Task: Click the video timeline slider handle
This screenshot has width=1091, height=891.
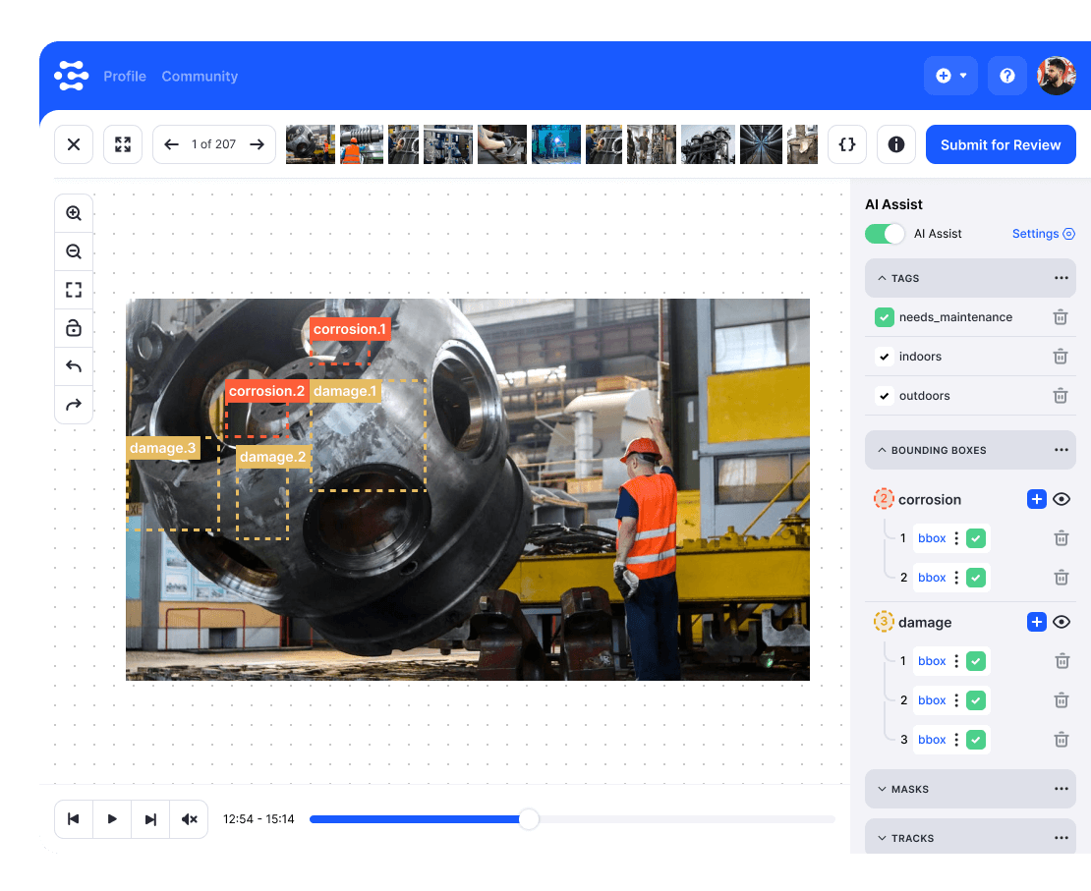Action: point(529,819)
